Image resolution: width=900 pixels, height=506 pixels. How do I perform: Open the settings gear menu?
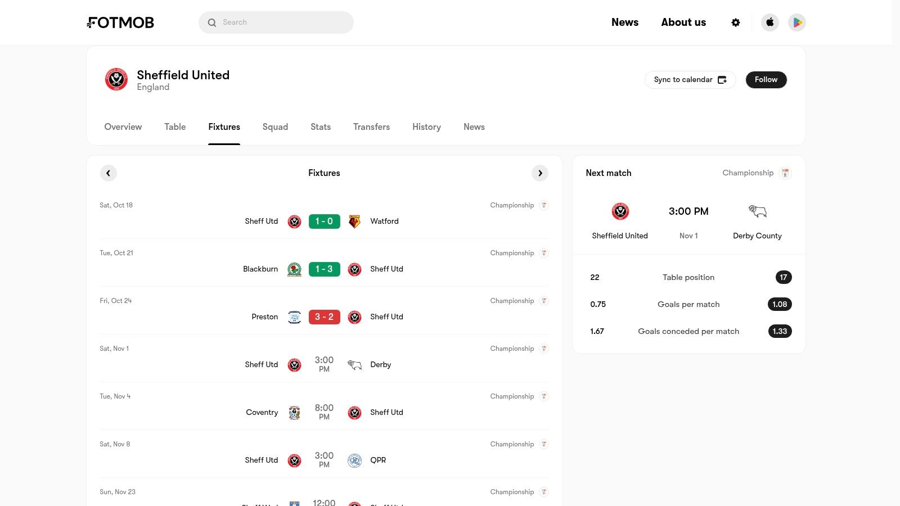[736, 22]
